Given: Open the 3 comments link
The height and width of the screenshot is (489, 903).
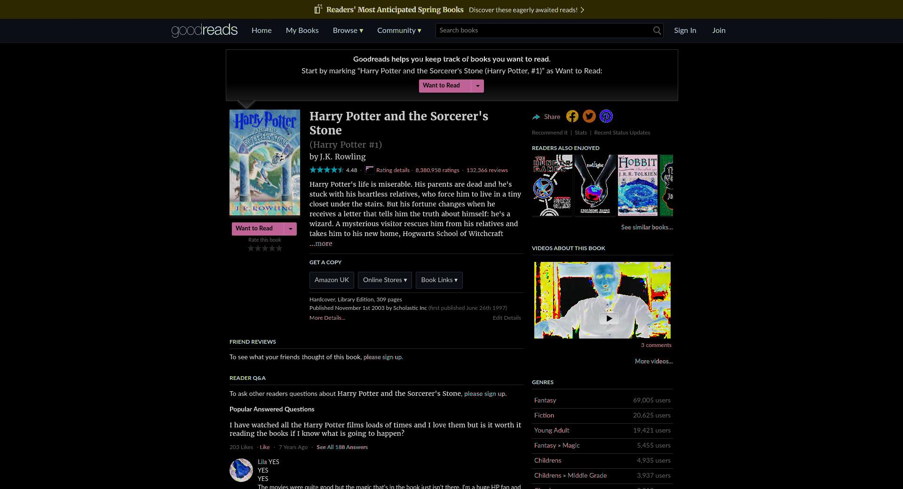Looking at the screenshot, I should (656, 345).
